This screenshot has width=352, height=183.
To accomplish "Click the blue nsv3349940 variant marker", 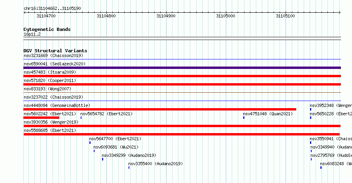I will tap(311, 151).
